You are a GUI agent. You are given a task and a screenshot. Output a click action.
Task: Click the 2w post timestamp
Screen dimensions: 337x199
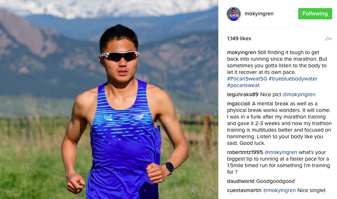coord(328,38)
